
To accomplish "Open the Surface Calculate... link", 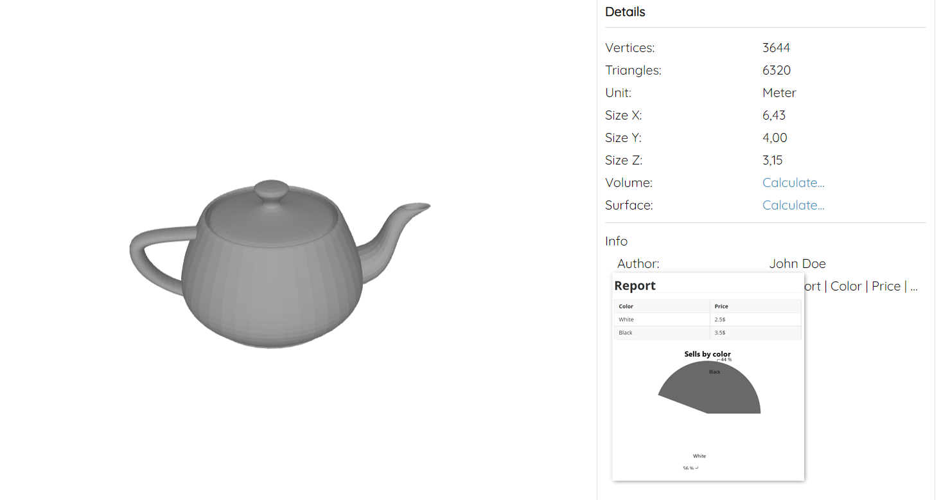I will (x=793, y=204).
